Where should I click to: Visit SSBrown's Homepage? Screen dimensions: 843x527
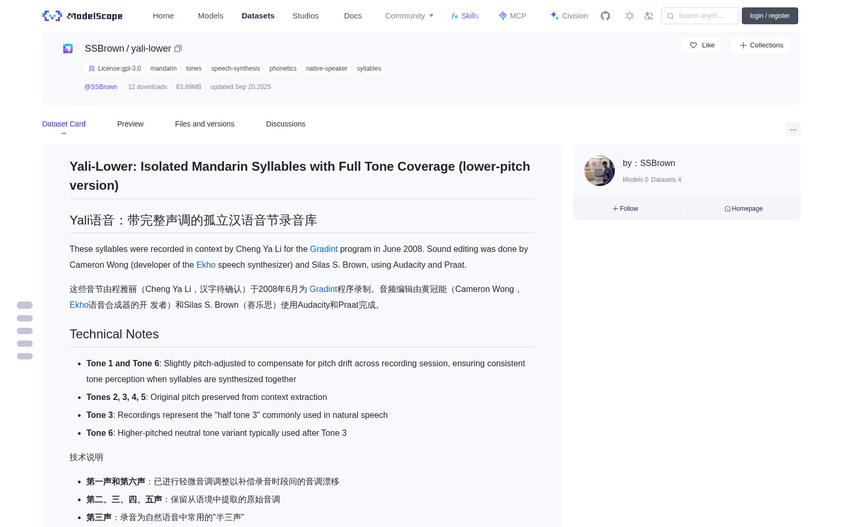click(x=743, y=209)
